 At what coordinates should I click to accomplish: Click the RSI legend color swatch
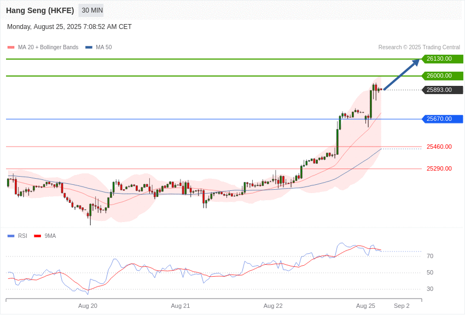[11, 236]
